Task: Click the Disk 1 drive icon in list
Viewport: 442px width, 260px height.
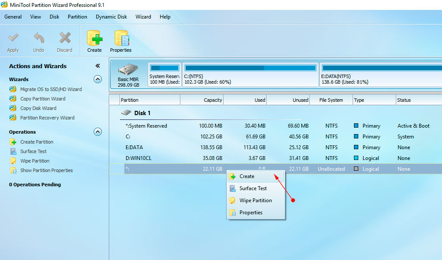Action: point(126,113)
